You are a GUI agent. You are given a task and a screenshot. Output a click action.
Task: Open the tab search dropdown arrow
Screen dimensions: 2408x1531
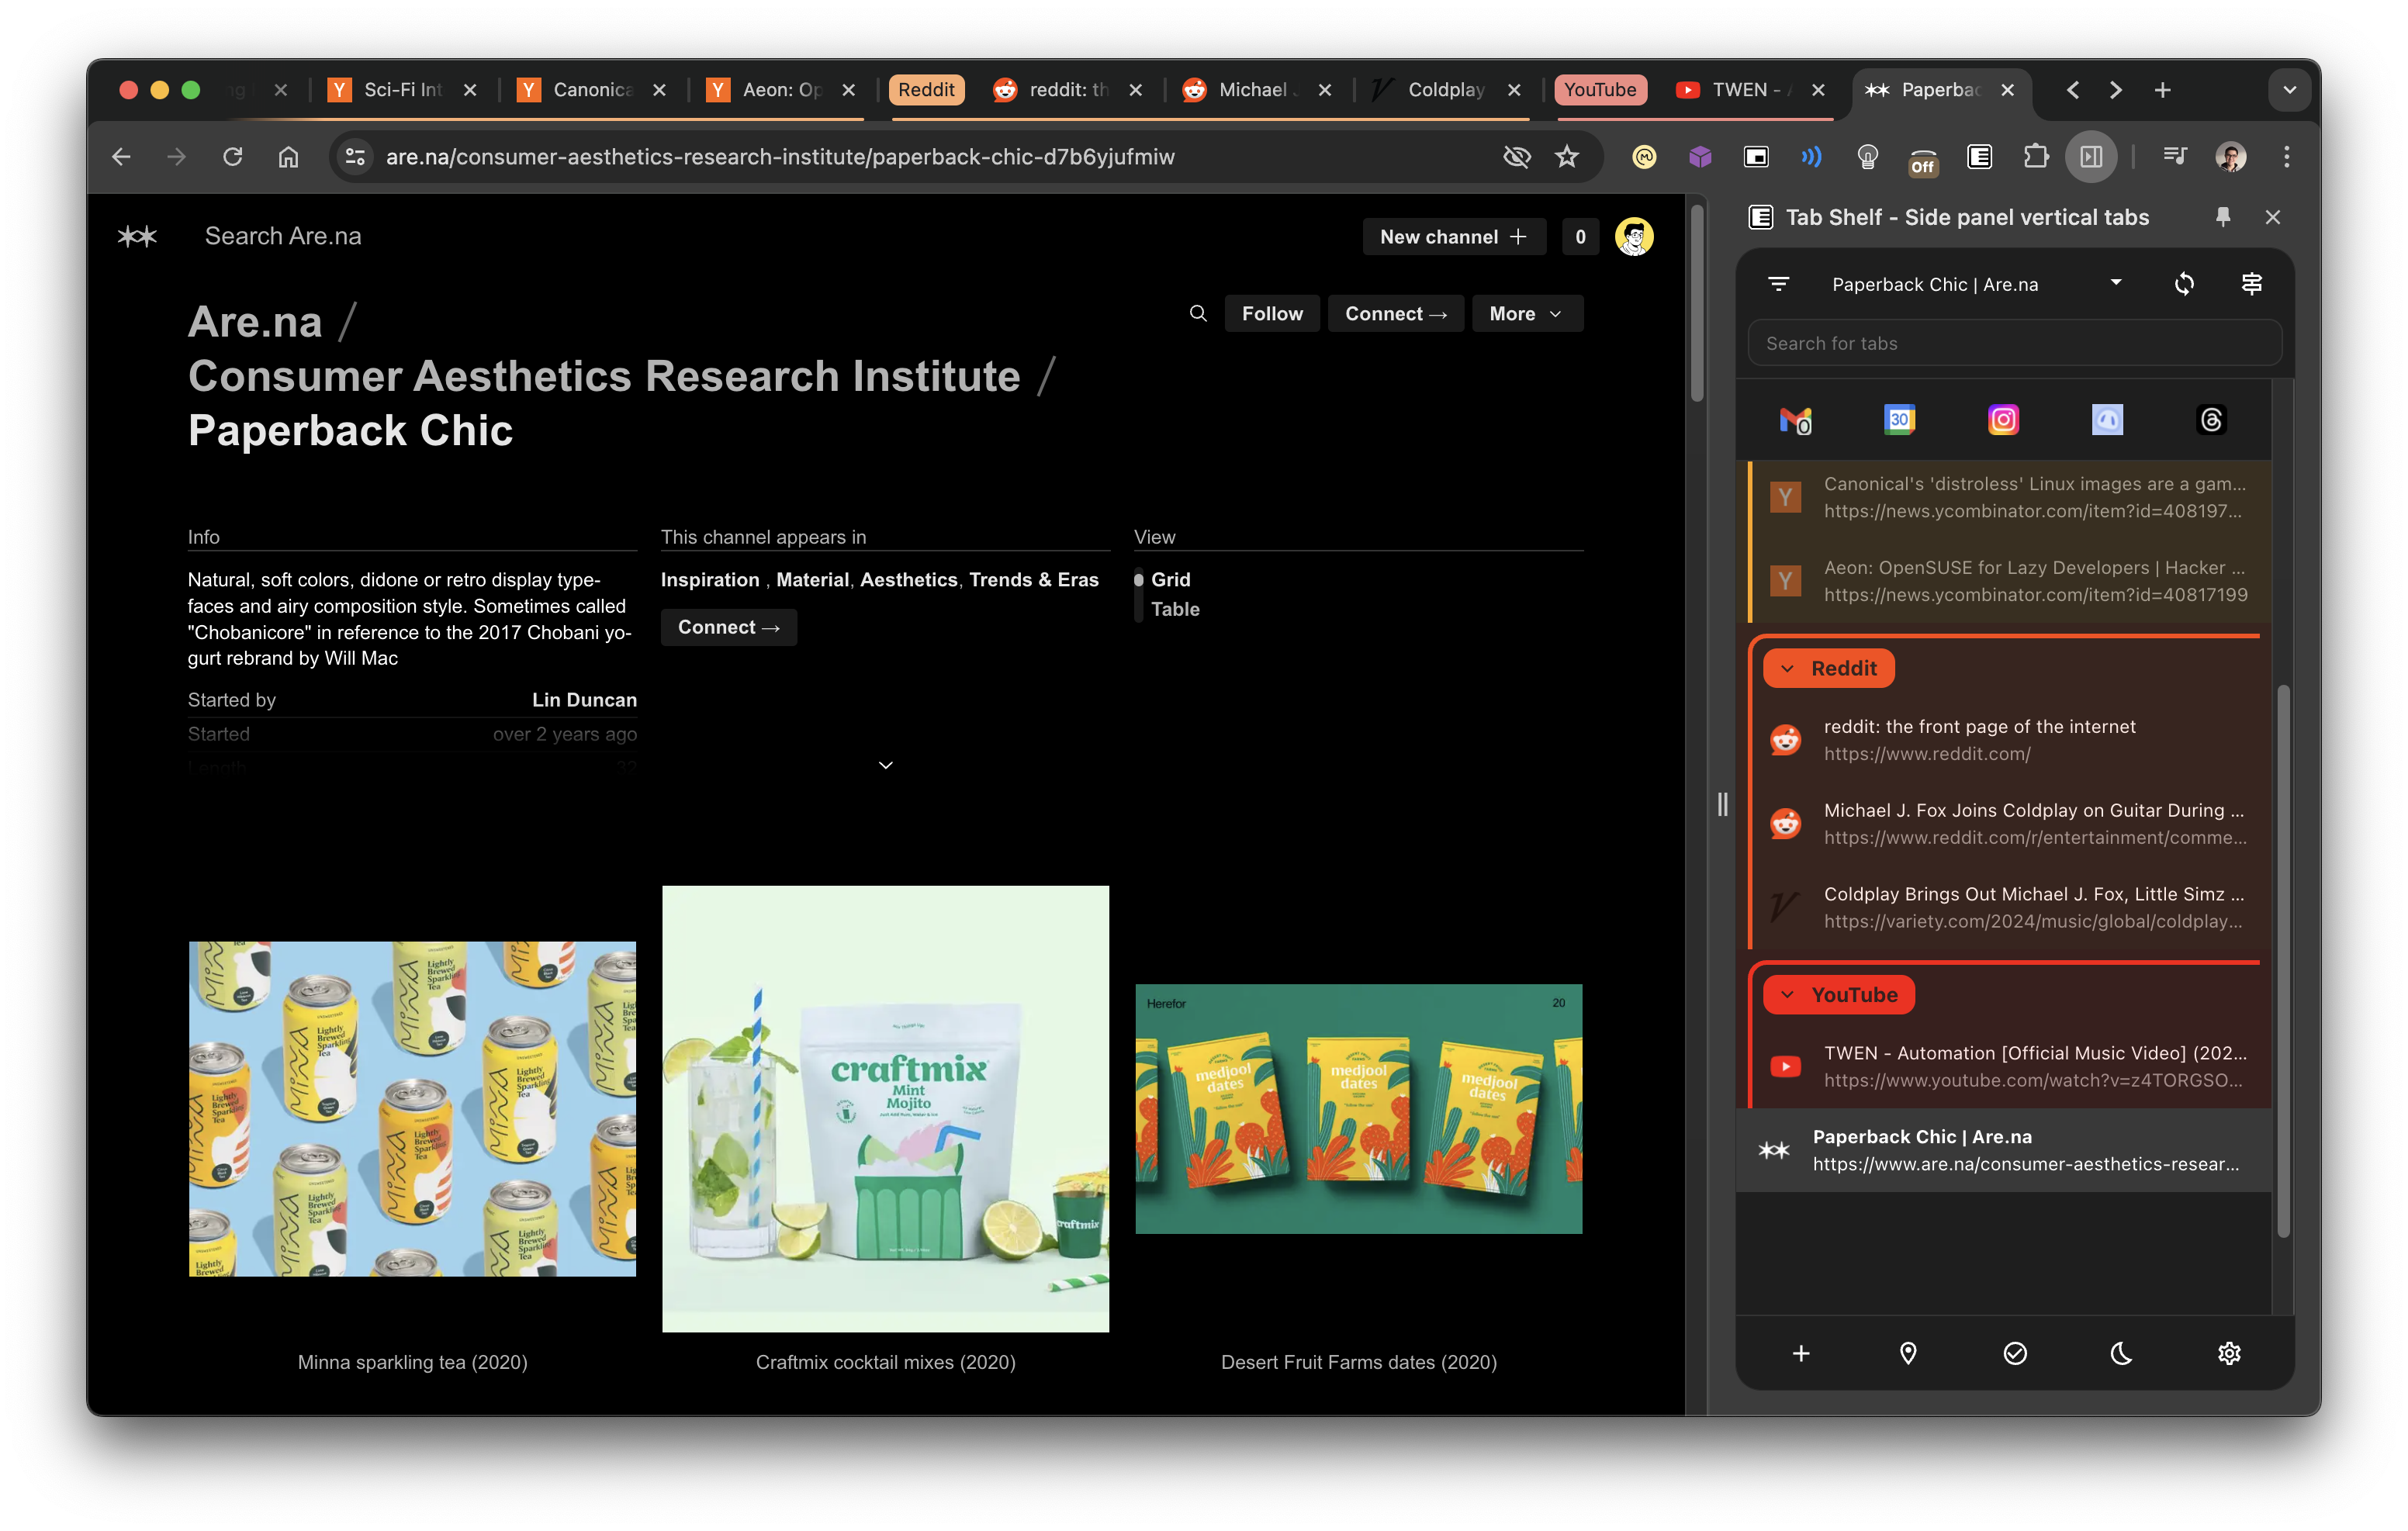click(2289, 90)
